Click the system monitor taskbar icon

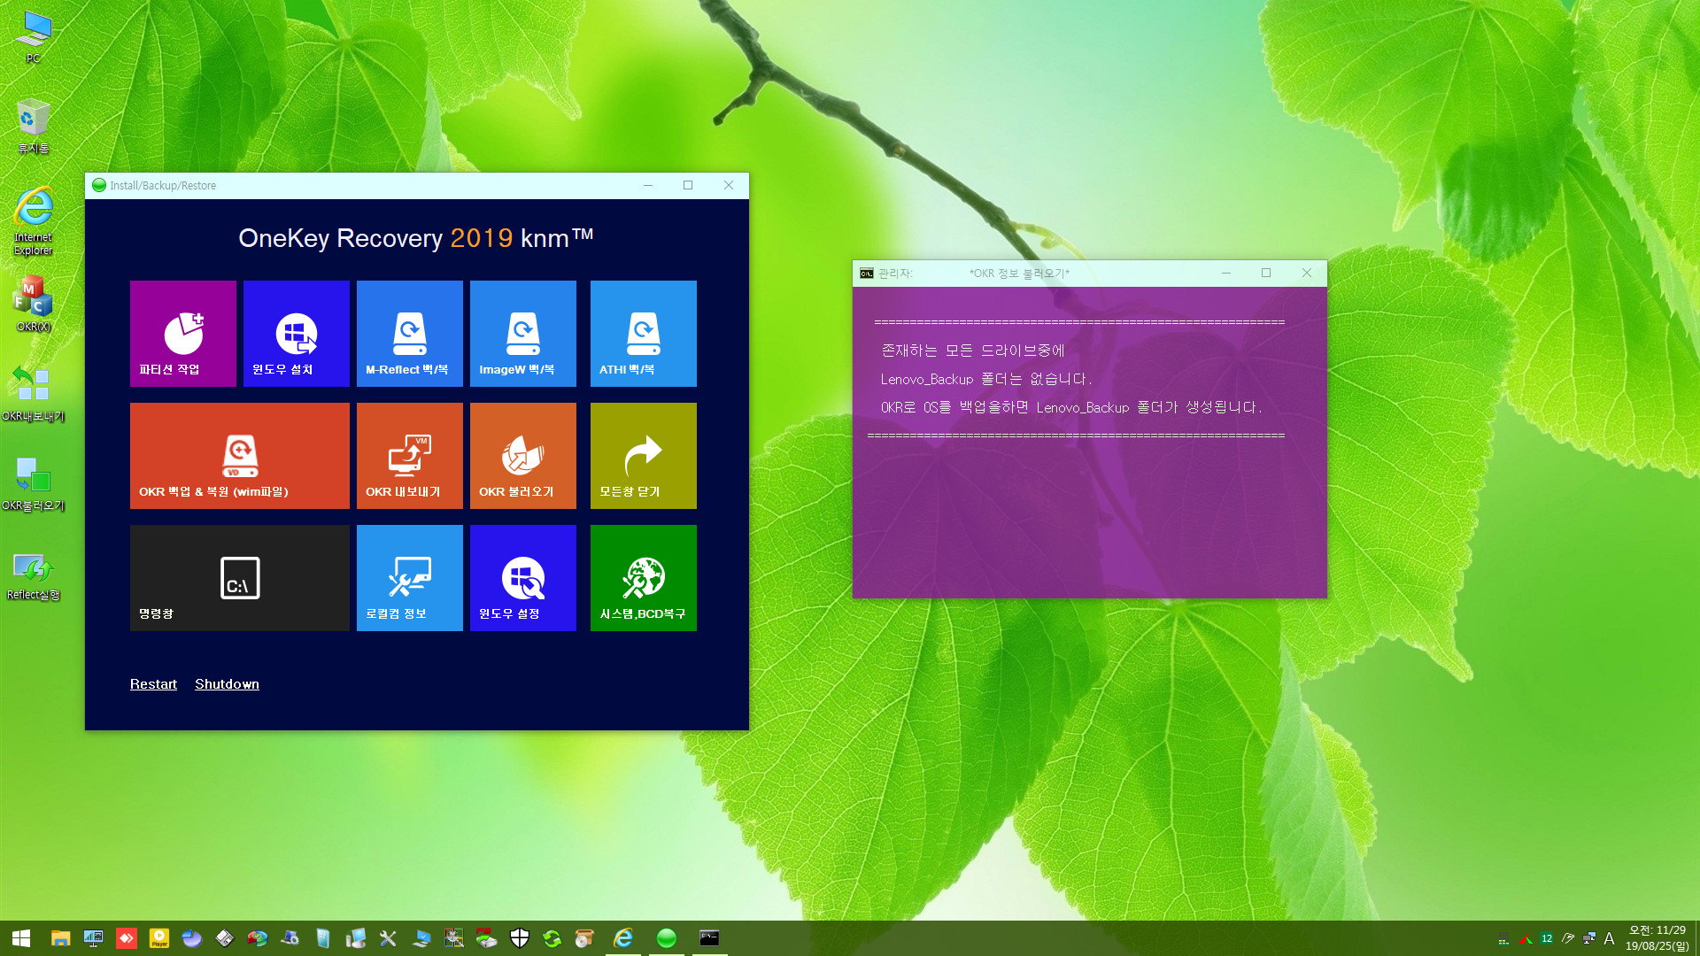pos(93,938)
